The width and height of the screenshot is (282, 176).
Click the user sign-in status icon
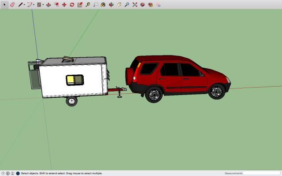(x=12, y=173)
